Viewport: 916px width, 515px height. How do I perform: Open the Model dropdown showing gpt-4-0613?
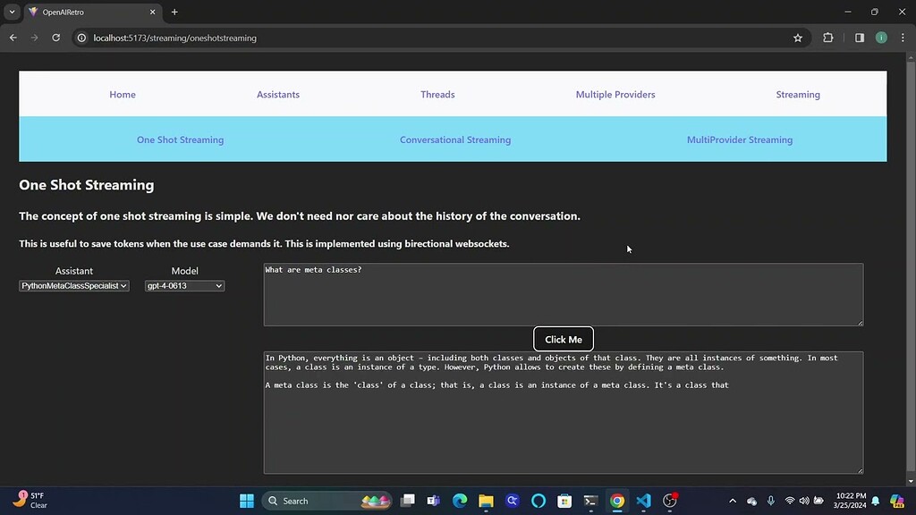(x=184, y=285)
